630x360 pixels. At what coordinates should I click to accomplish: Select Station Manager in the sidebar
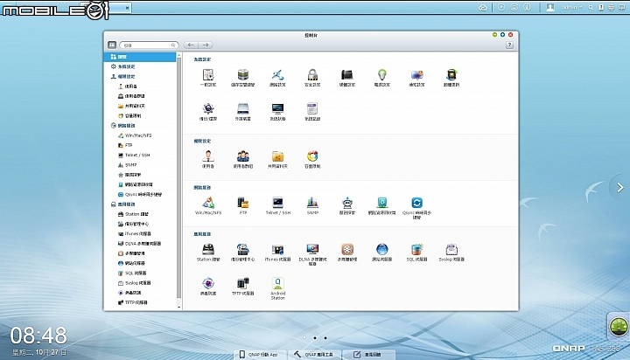[x=133, y=214]
